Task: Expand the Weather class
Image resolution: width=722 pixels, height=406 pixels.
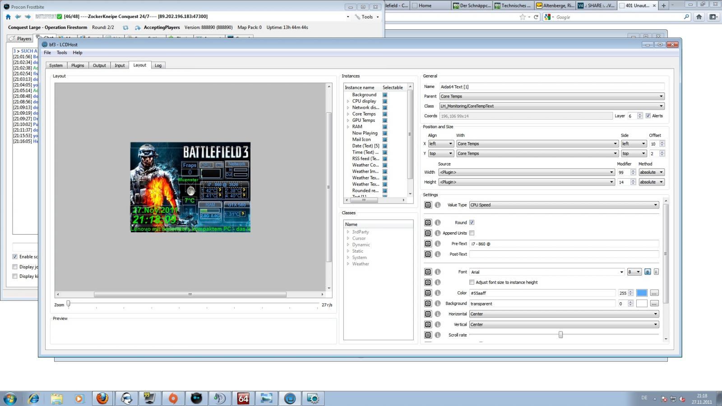Action: [348, 264]
